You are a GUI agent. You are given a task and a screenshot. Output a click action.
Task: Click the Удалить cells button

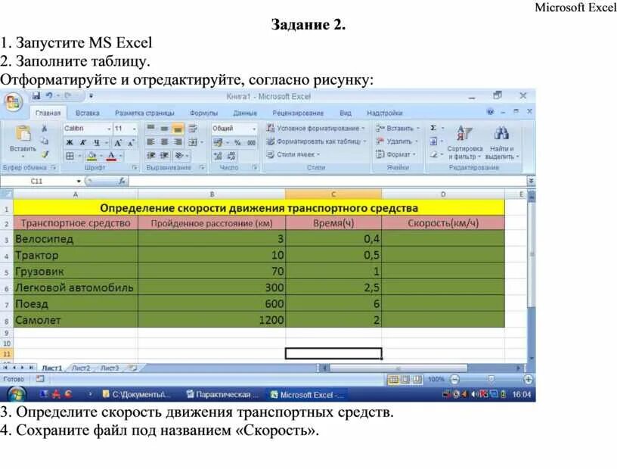pyautogui.click(x=397, y=141)
